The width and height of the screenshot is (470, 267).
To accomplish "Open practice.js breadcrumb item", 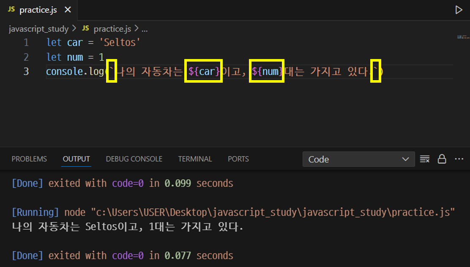I will click(112, 29).
